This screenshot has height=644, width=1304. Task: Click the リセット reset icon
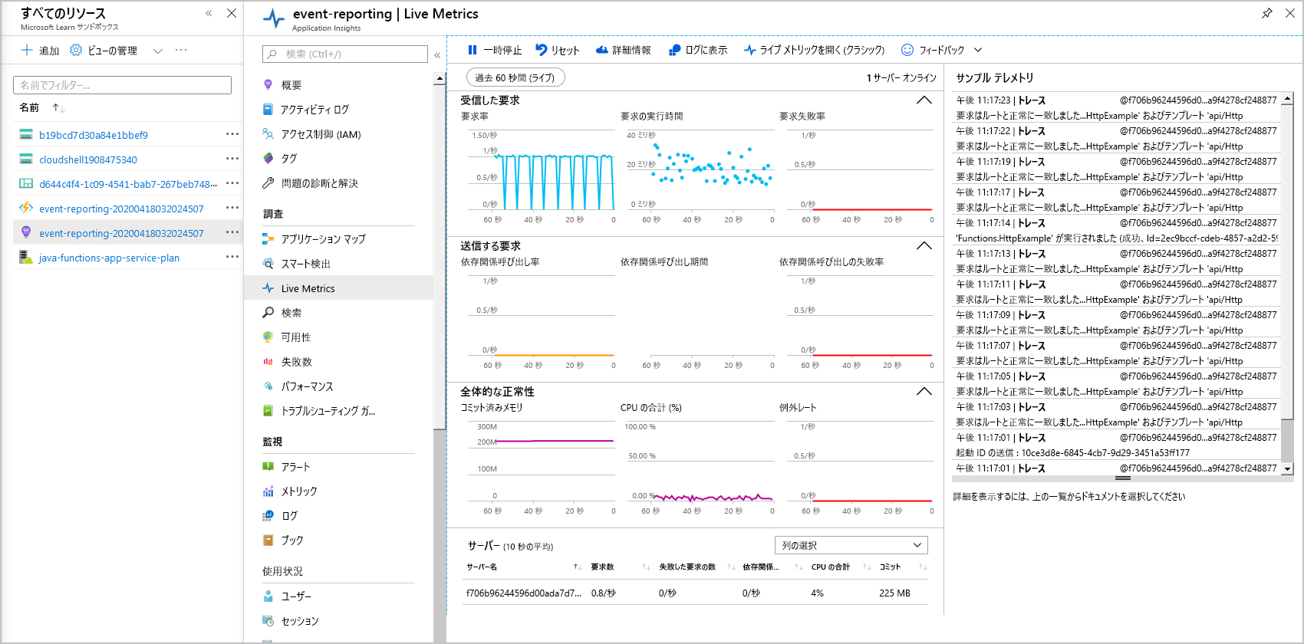click(542, 50)
